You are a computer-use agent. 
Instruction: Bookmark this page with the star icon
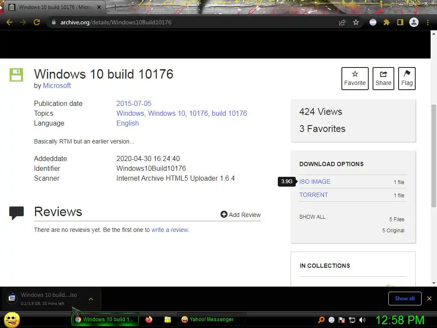356,22
